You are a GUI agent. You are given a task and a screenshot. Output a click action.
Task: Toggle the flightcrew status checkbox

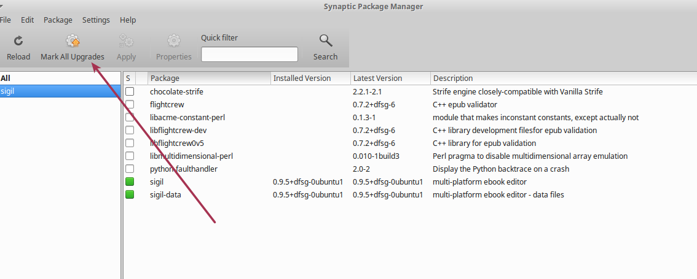[x=130, y=105]
